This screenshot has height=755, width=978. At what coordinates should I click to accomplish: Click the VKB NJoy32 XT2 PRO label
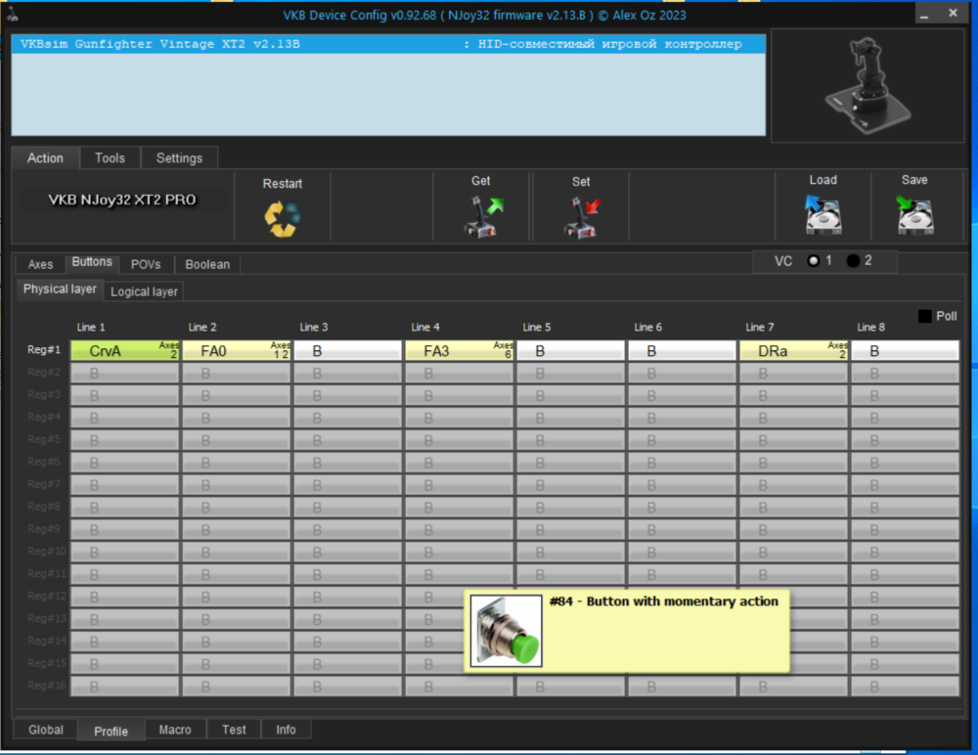pyautogui.click(x=122, y=200)
